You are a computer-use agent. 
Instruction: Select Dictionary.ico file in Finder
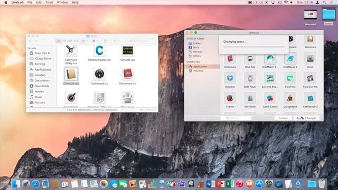click(128, 74)
